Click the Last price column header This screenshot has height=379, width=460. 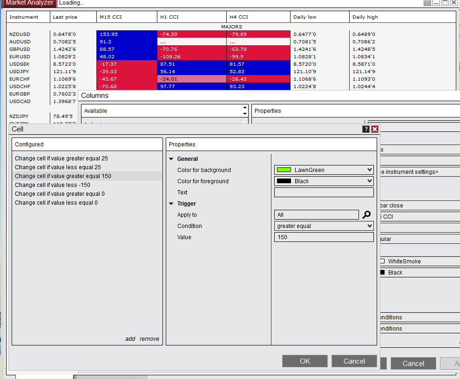click(x=73, y=17)
